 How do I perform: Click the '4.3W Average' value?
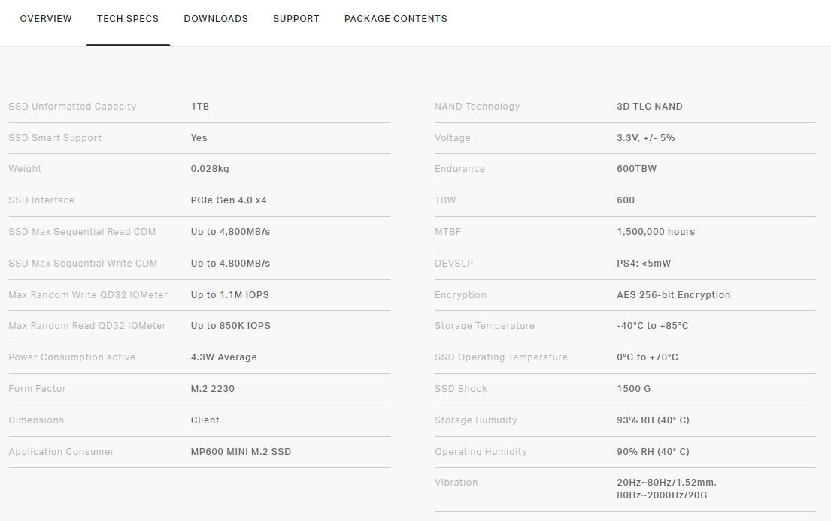[223, 357]
